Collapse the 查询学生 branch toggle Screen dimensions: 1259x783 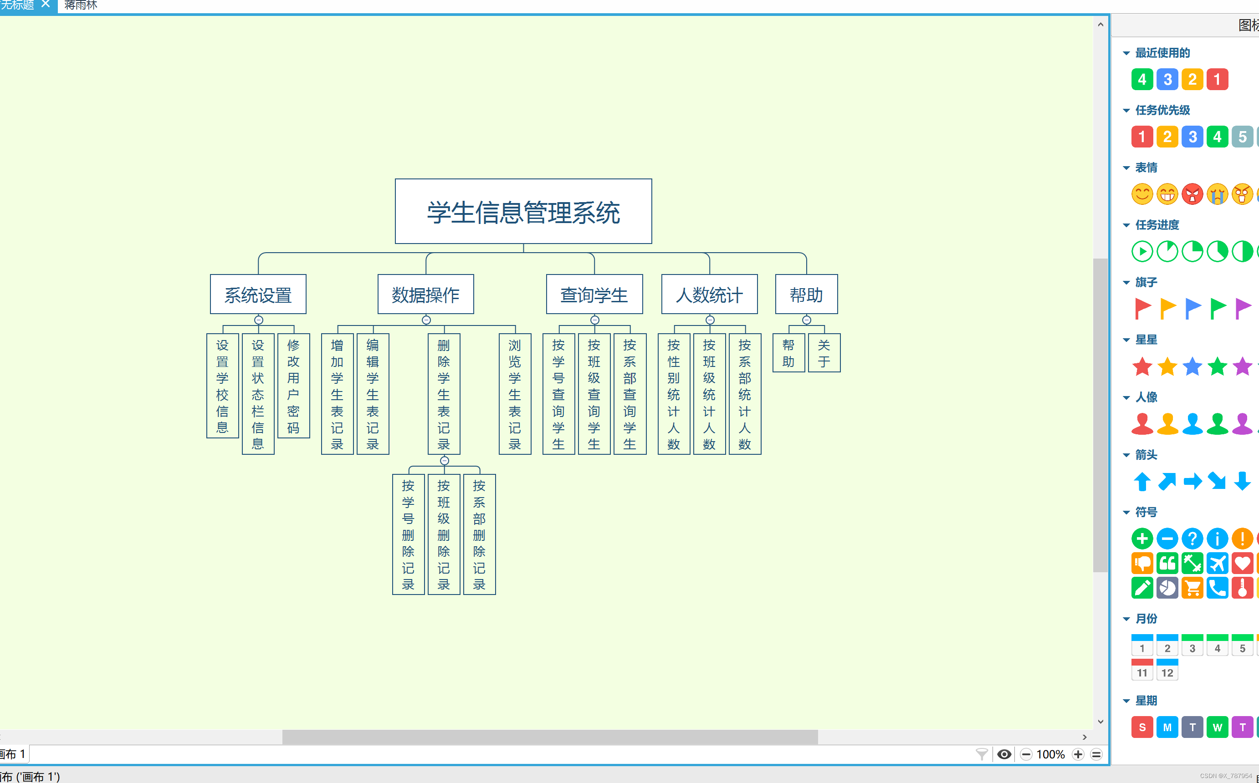[595, 320]
